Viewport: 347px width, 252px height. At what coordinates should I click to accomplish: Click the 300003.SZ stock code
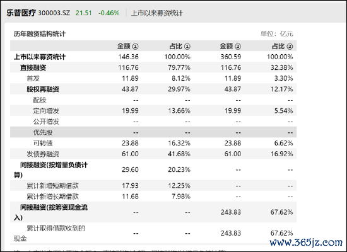tap(54, 13)
